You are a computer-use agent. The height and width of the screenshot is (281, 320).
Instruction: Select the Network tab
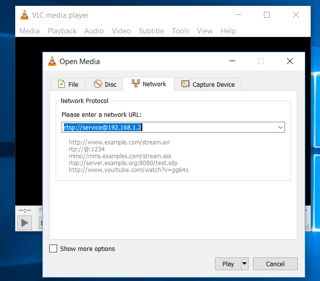coord(149,84)
